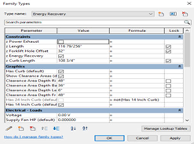Click the Delete Type icon at top right
194x144 pixels.
coord(185,14)
